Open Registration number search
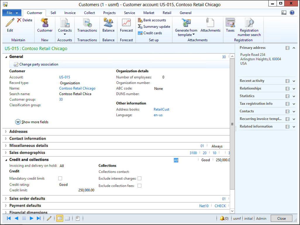The height and width of the screenshot is (225, 300). click(x=249, y=23)
